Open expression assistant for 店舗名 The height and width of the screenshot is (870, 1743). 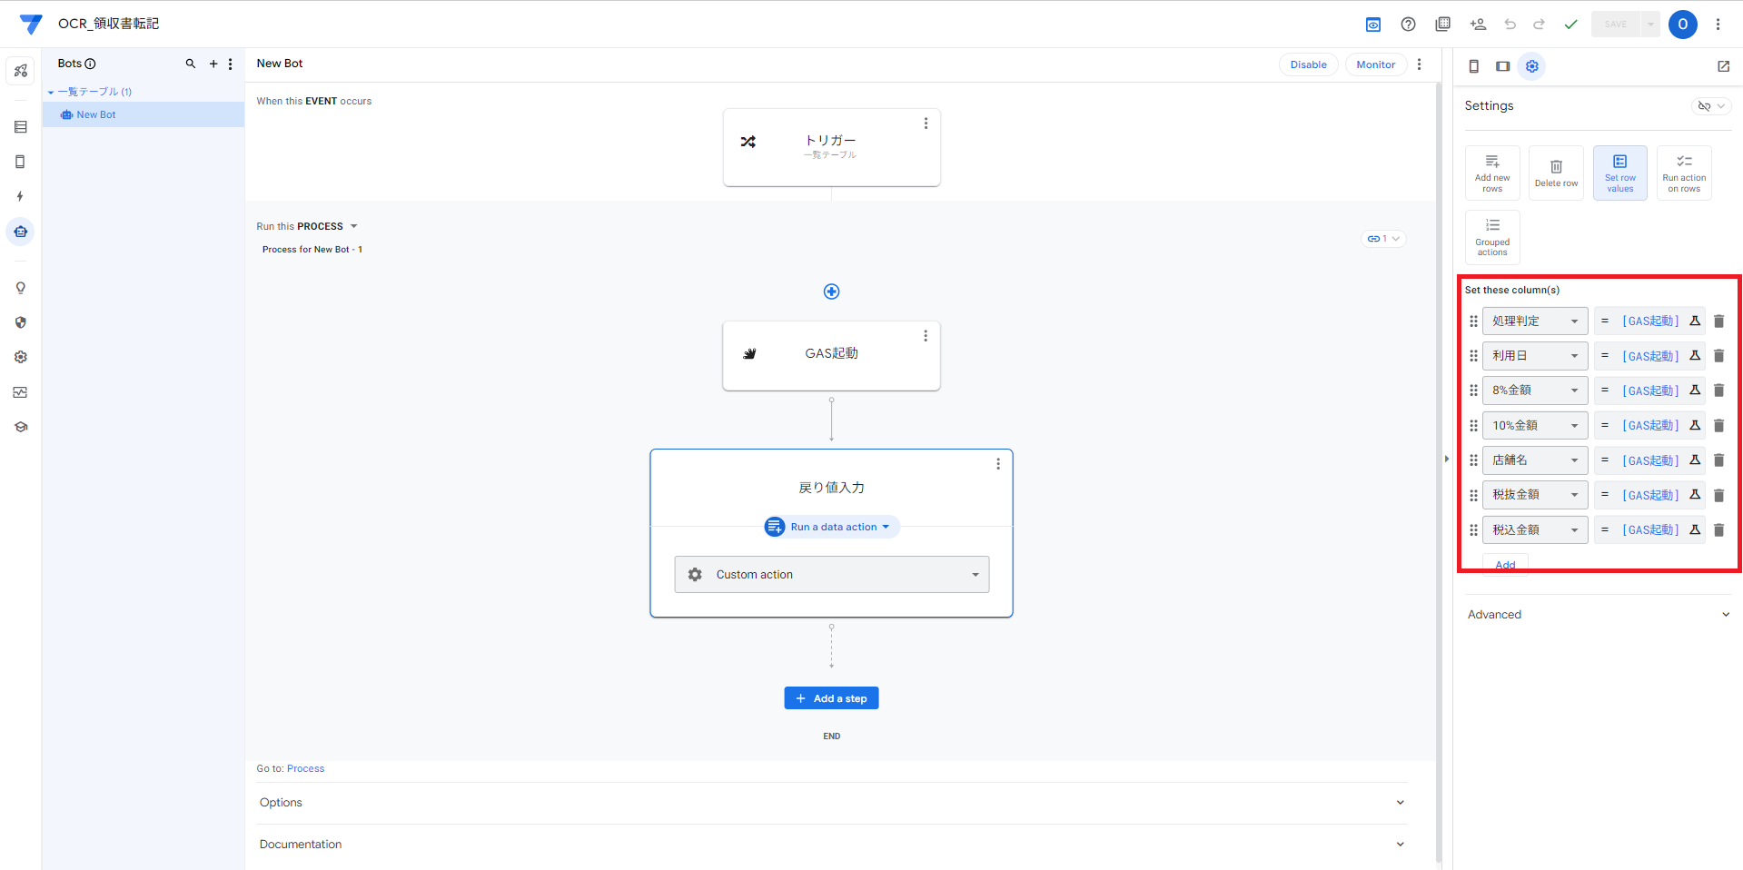(x=1695, y=460)
